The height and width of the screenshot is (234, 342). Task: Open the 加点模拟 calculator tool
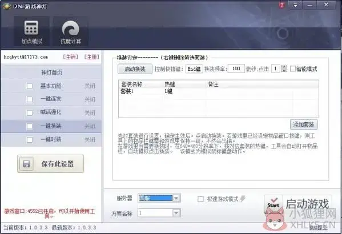pos(31,31)
